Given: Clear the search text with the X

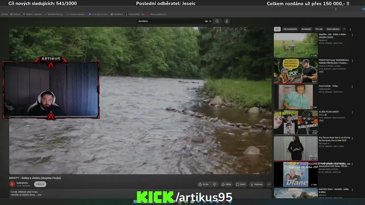Looking at the screenshot, I should [210, 21].
